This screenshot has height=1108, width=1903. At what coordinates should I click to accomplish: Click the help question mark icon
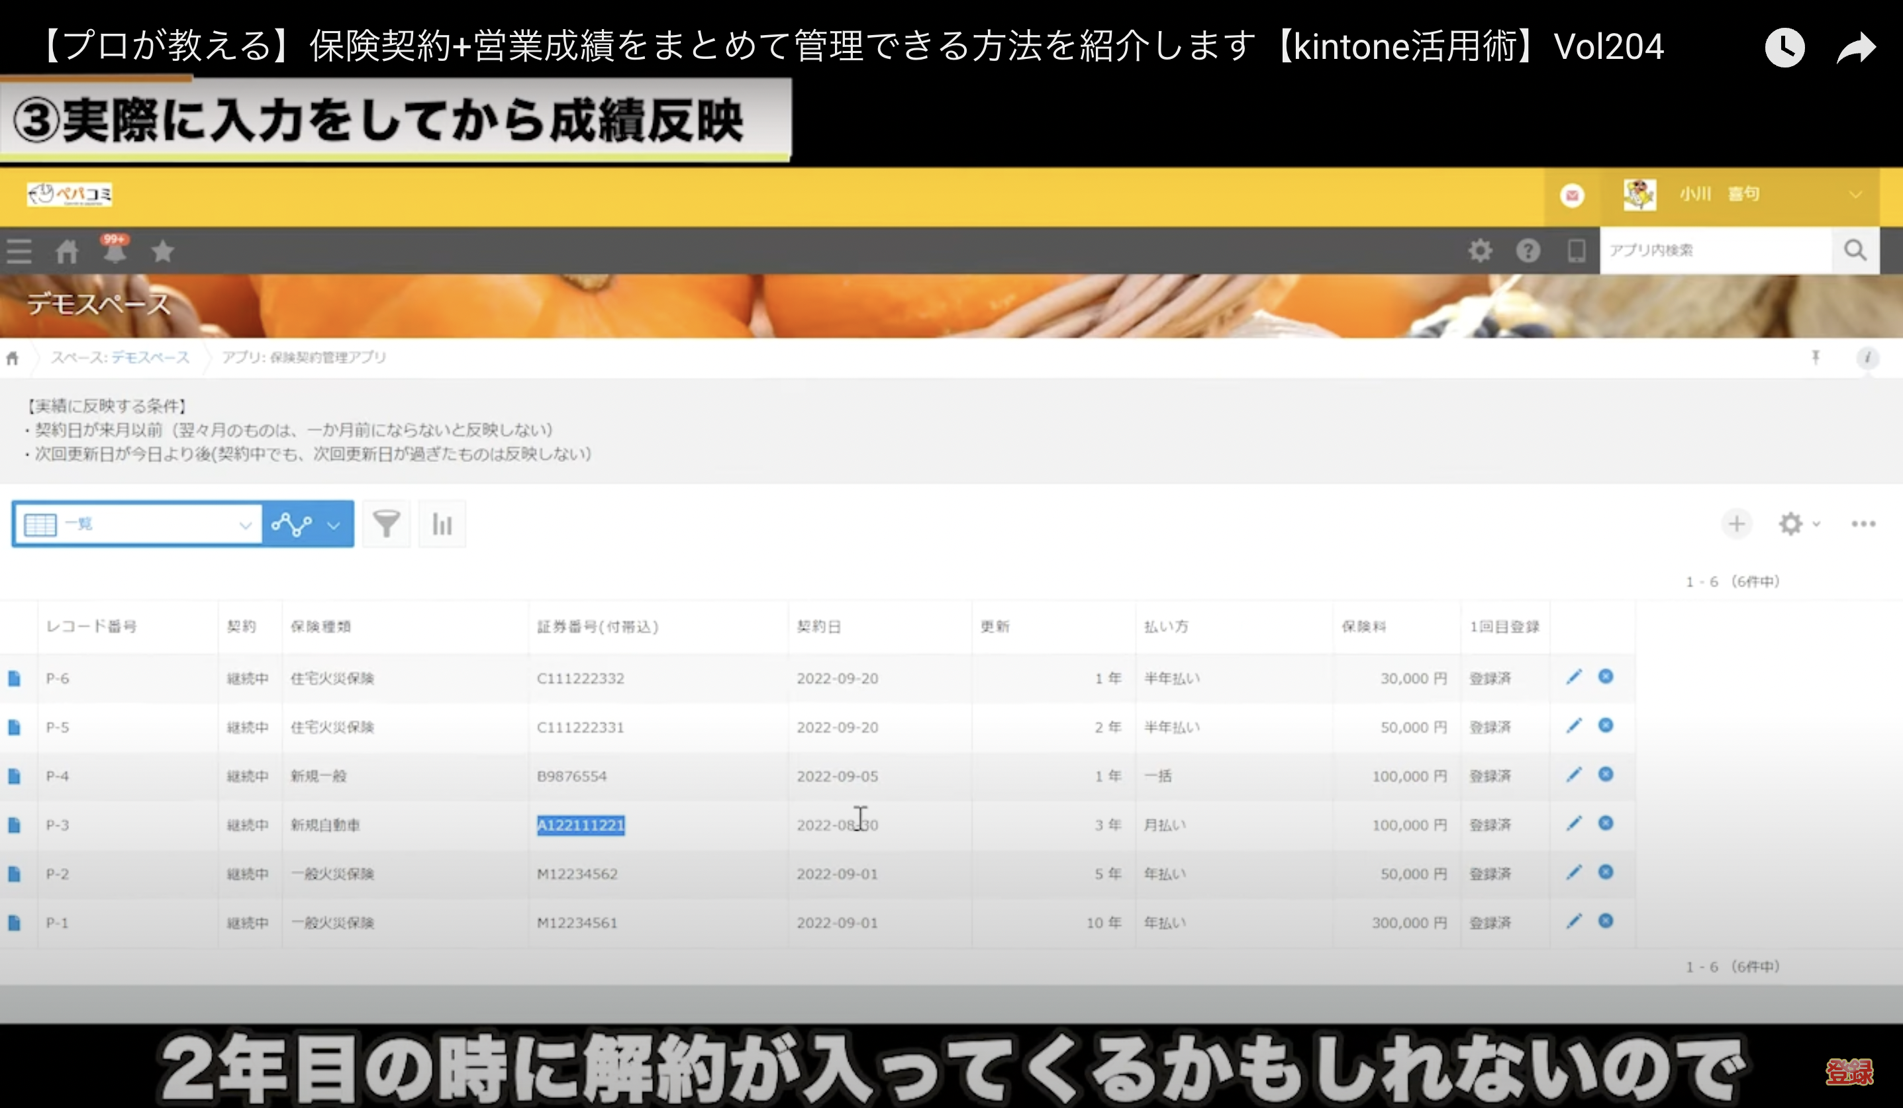coord(1528,251)
